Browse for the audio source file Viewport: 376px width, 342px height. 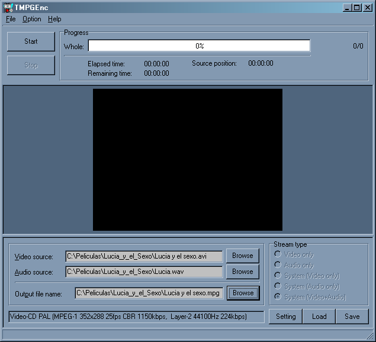click(242, 272)
